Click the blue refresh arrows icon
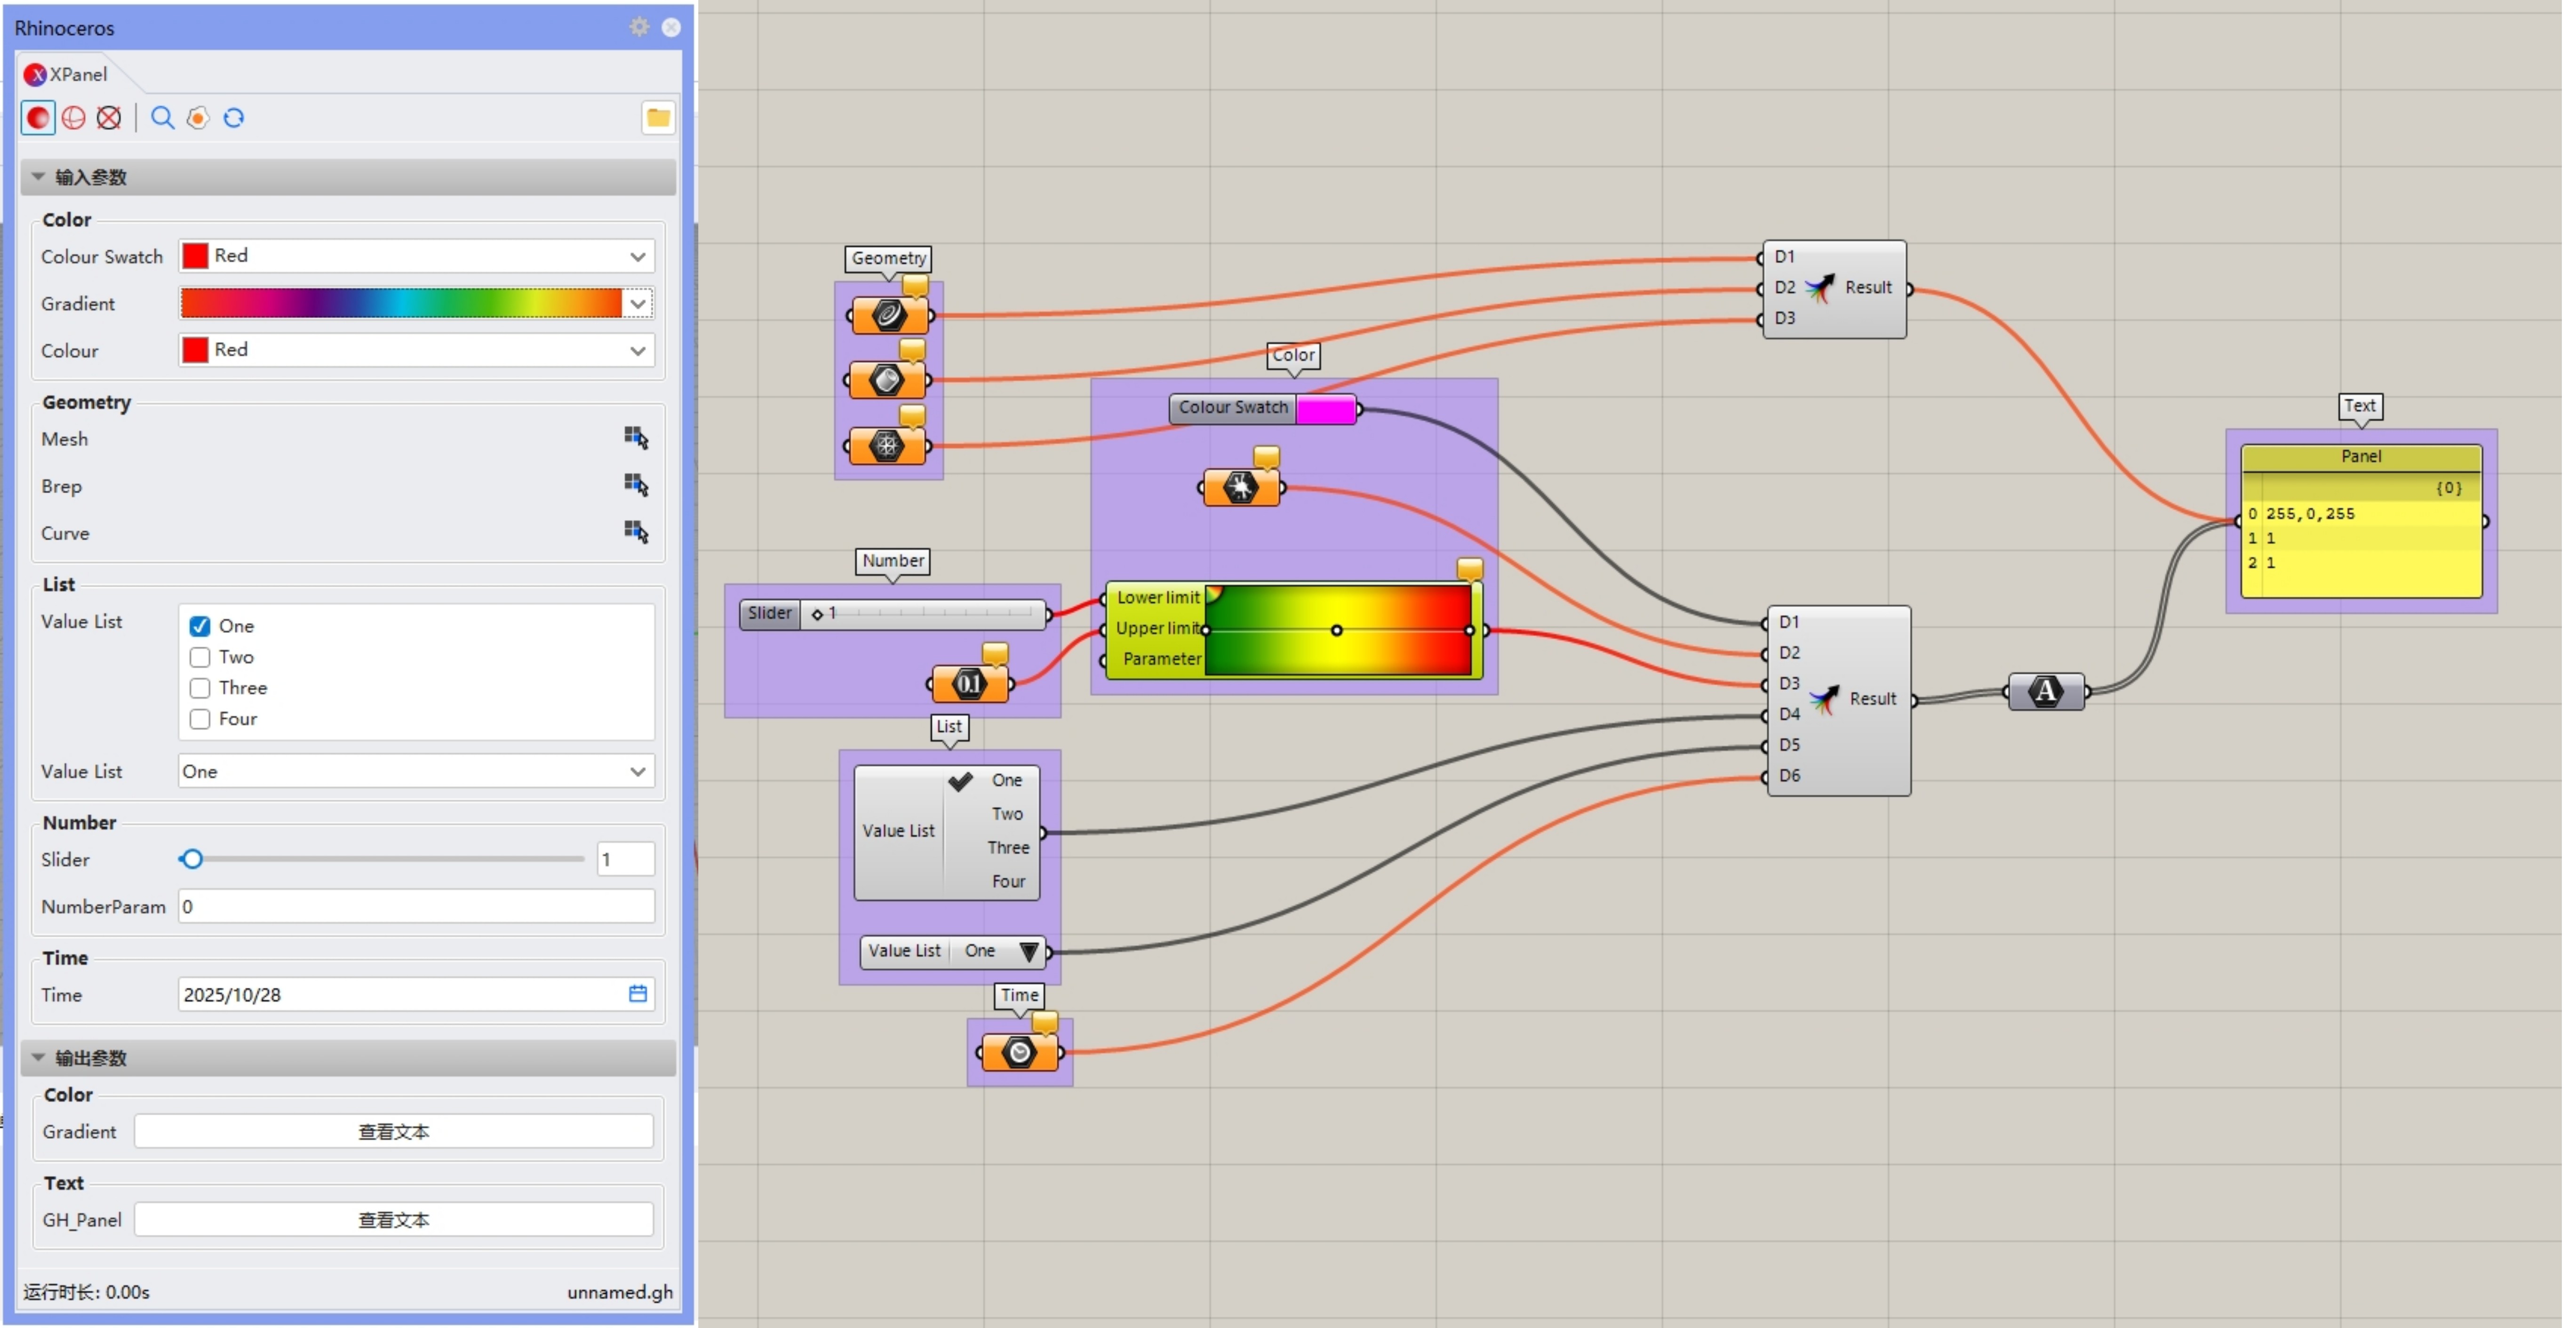Viewport: 2576px width, 1328px height. click(234, 118)
